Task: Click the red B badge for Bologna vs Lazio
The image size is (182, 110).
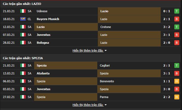Action: [x=177, y=43]
